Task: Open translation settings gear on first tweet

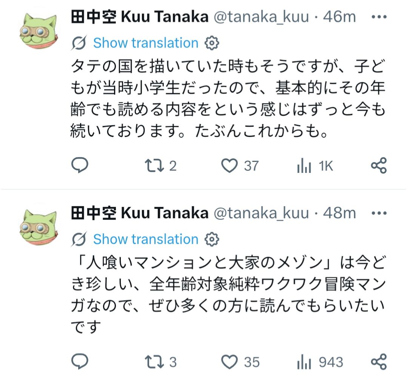Action: point(212,43)
